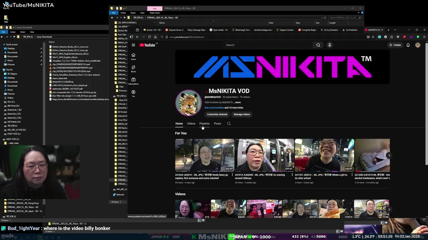Reload the page in the browser
Viewport: 428px width, 240px height.
[x=149, y=37]
